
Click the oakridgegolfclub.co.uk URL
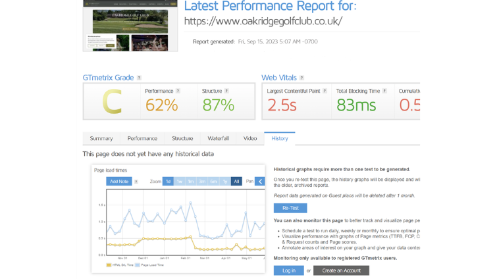coord(263,21)
